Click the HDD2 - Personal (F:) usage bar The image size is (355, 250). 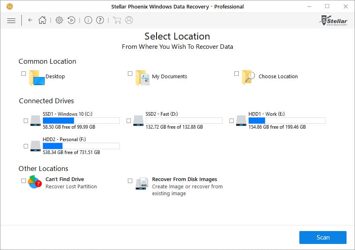81,146
